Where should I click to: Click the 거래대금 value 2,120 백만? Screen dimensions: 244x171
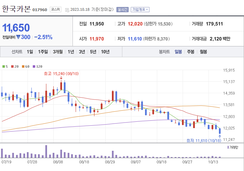[220, 39]
